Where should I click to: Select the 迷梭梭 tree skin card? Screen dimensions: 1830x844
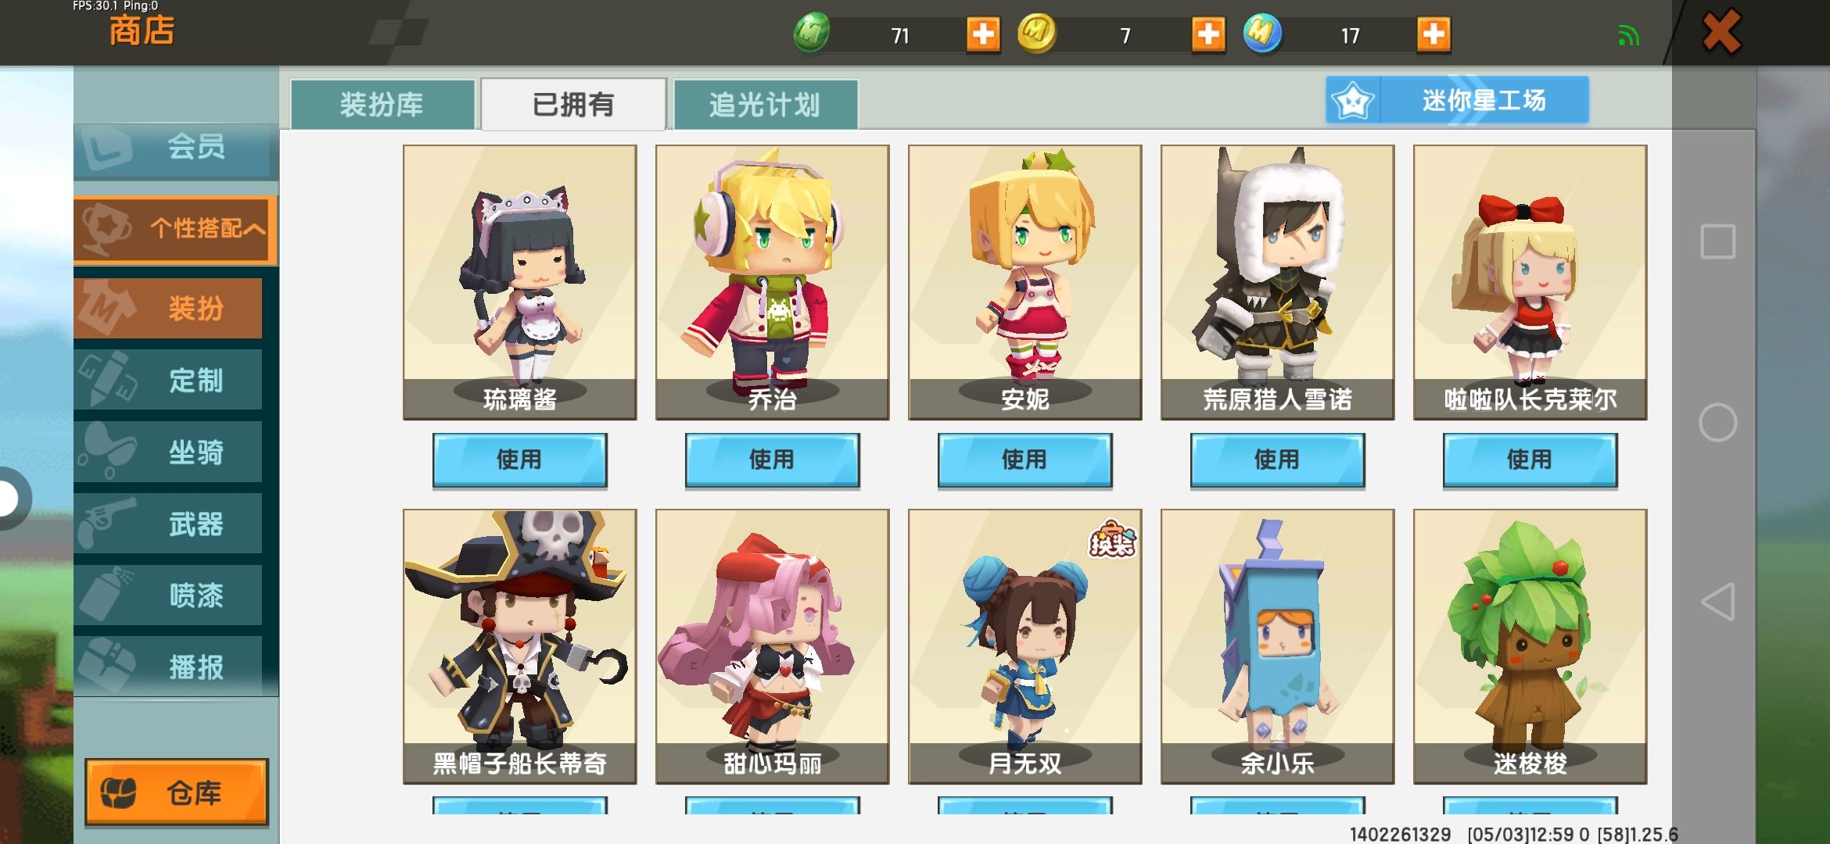[x=1530, y=646]
